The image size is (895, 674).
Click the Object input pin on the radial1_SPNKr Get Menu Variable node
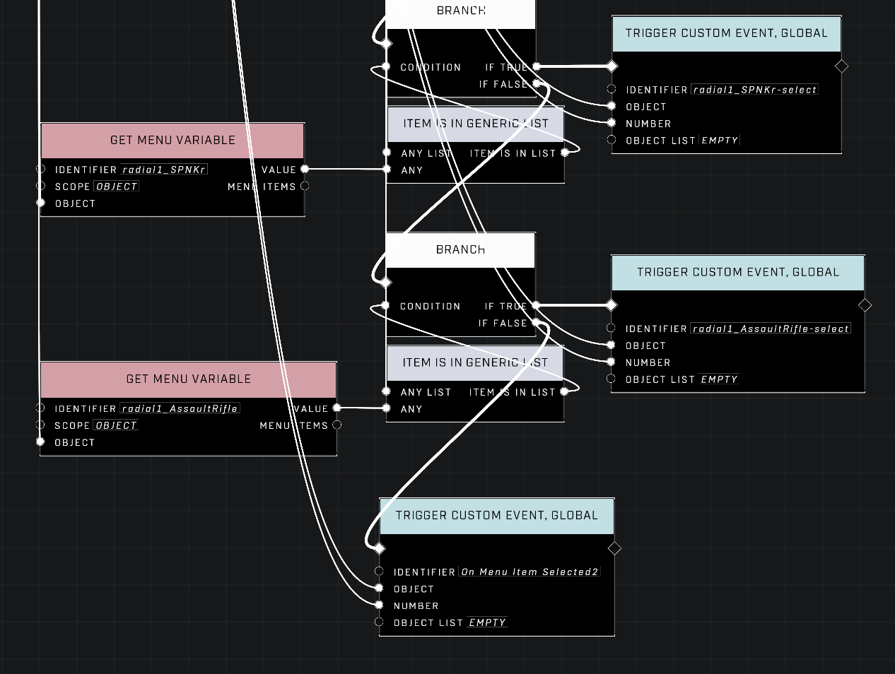coord(40,203)
